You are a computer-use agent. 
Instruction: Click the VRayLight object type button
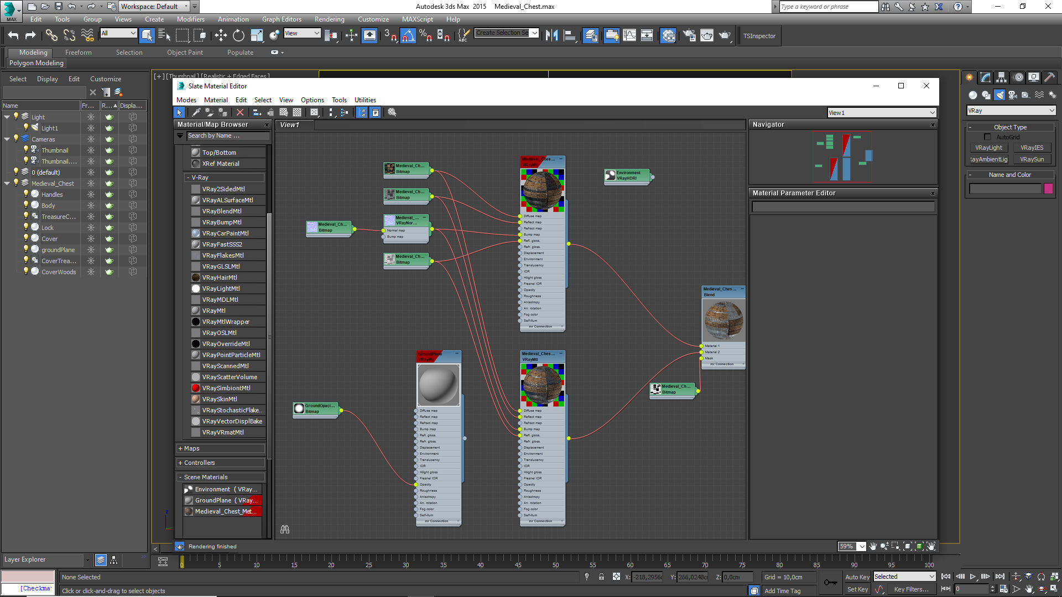click(988, 148)
